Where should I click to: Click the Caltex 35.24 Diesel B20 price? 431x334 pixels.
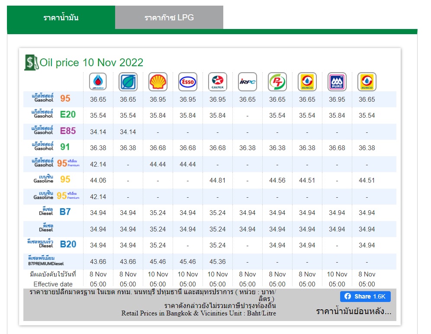pyautogui.click(x=217, y=245)
